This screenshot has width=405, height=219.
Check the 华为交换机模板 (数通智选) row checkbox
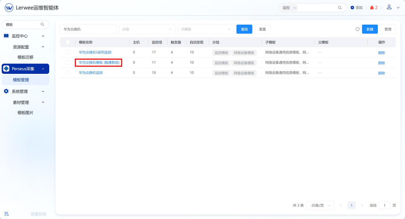coord(68,62)
